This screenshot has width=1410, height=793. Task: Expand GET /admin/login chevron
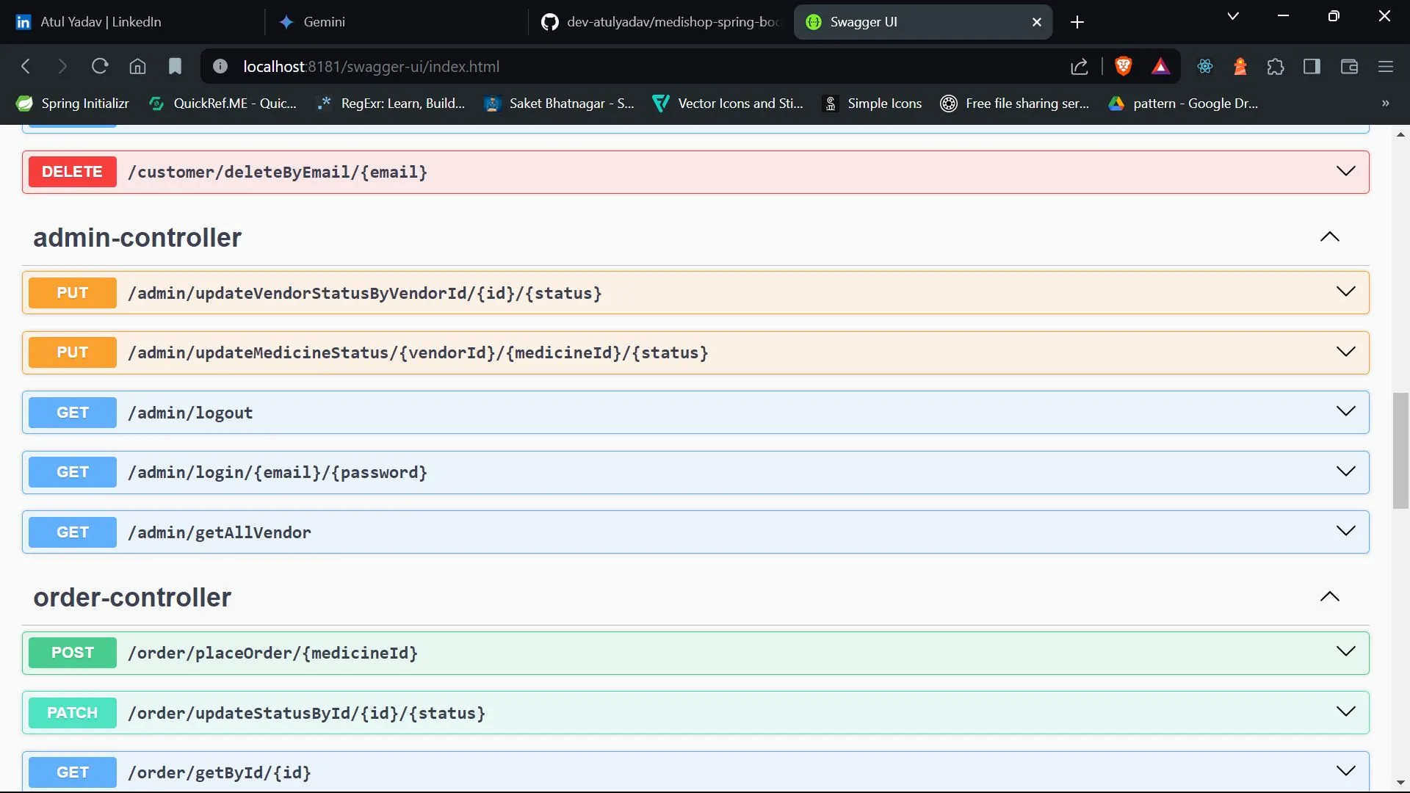click(1345, 471)
